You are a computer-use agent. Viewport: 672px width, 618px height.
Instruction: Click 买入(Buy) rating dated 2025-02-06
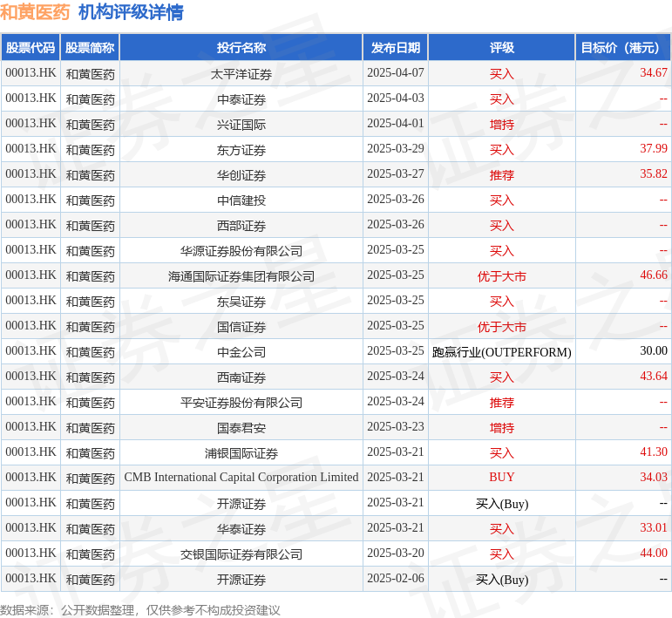click(502, 580)
